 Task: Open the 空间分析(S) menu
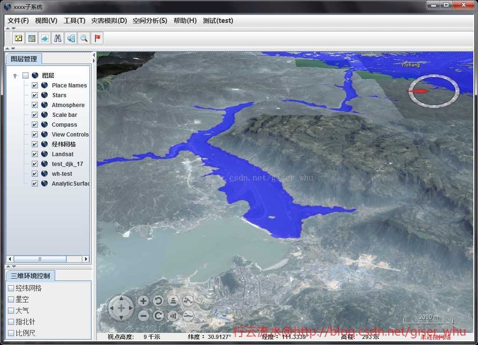tap(150, 21)
